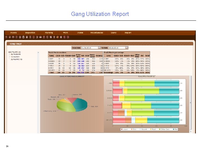The width and height of the screenshot is (202, 151).
Task: Click the yellow Rest segment of HP-MTJ bar
Action: tap(141, 120)
